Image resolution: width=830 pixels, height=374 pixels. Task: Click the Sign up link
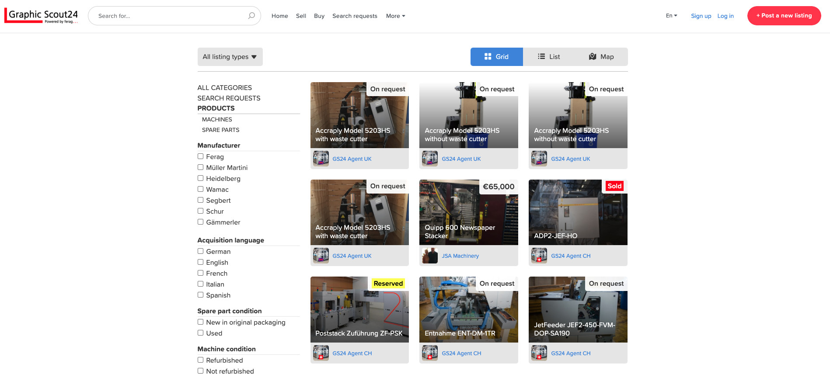(x=701, y=16)
